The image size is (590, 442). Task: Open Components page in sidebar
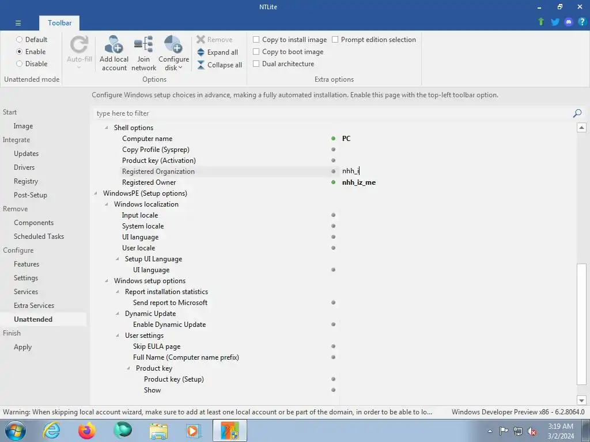(x=33, y=223)
